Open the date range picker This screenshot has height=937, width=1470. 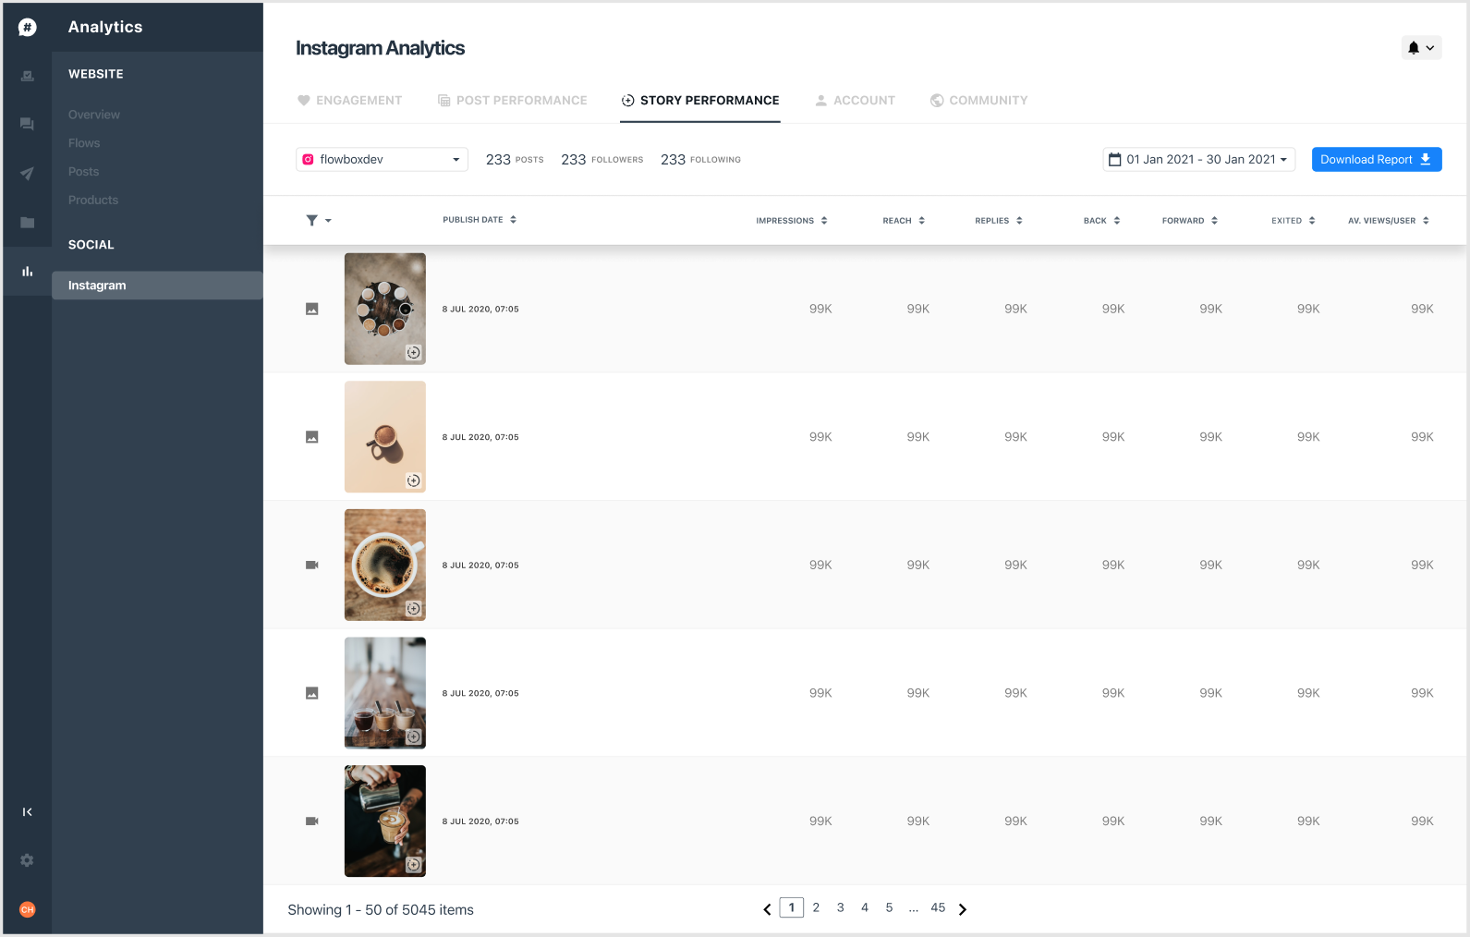(1198, 160)
